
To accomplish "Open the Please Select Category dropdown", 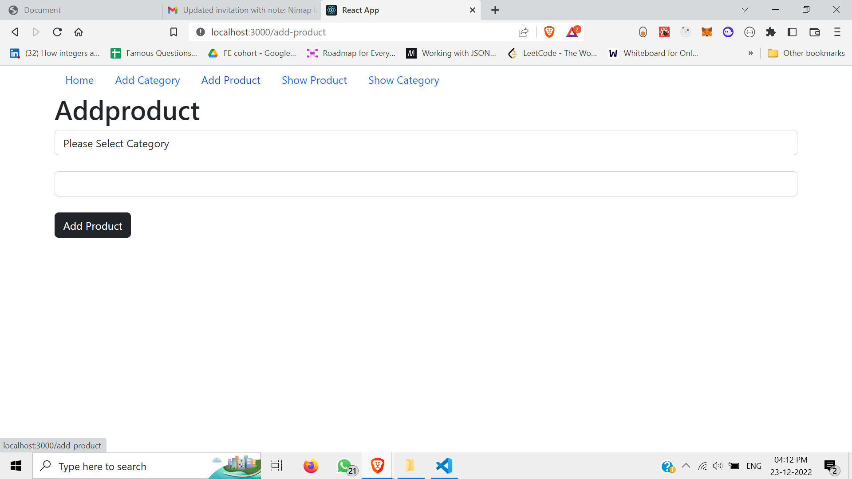I will pyautogui.click(x=426, y=143).
